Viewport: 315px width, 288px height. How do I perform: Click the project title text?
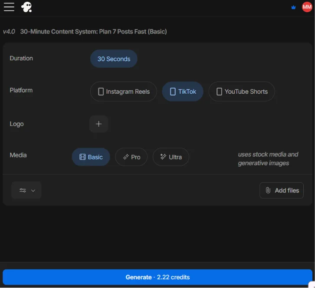93,32
